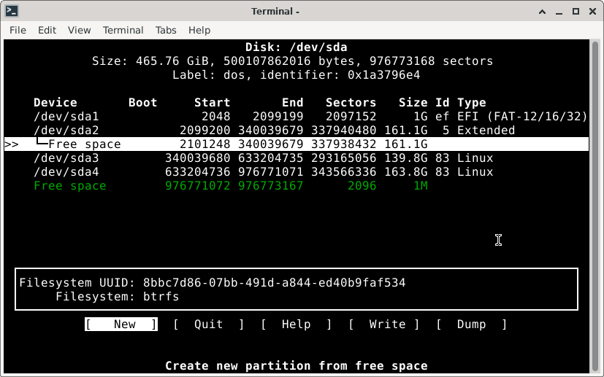Screen dimensions: 604x377
Task: Select the New partition button
Action: (121, 324)
